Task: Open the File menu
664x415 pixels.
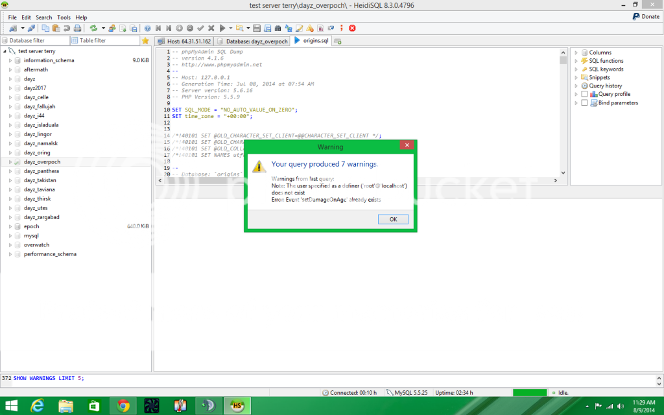Action: click(12, 18)
